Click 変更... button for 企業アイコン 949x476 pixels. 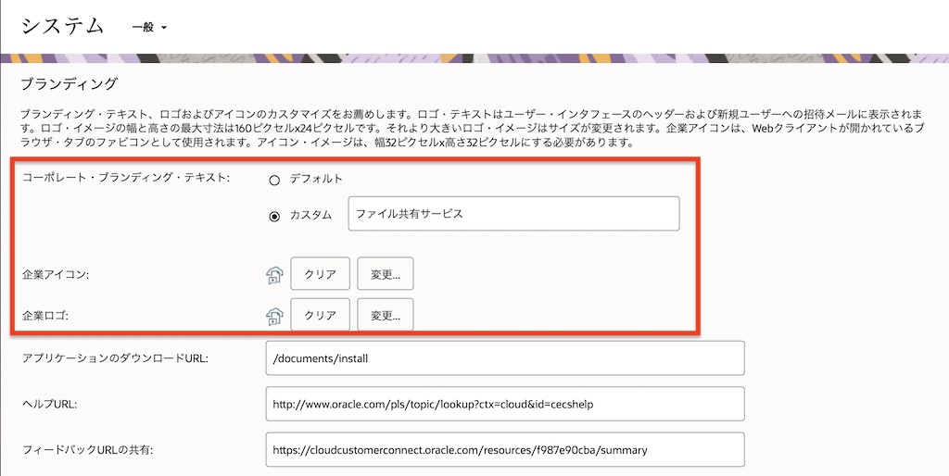coord(385,274)
